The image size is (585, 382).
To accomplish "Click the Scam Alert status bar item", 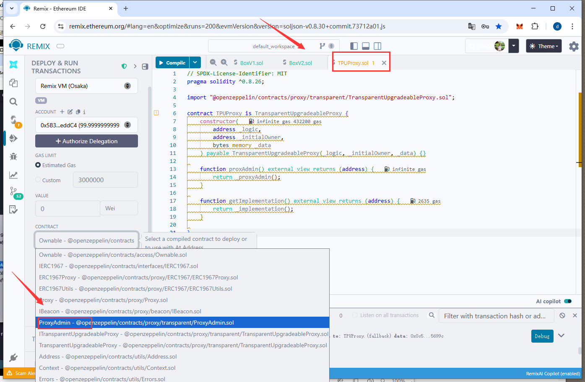I will pos(21,373).
